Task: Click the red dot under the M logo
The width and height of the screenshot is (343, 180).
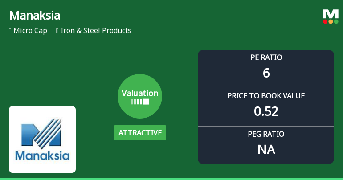Action: coord(325,21)
